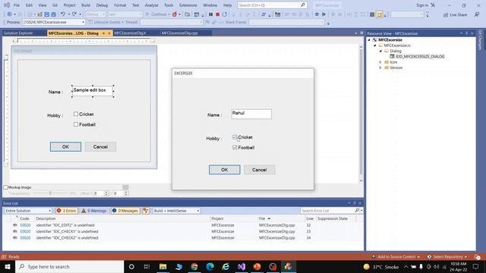Viewport: 486px width, 273px height.
Task: Click the Windows taskbar search box
Action: [70, 267]
